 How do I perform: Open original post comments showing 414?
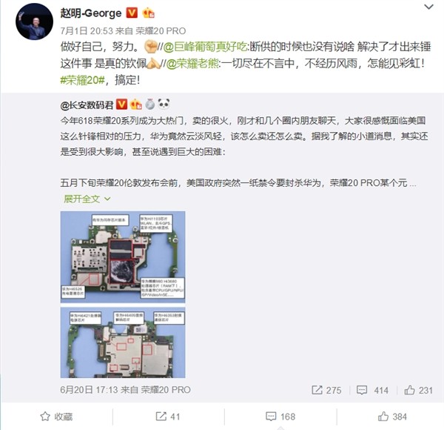pyautogui.click(x=372, y=390)
